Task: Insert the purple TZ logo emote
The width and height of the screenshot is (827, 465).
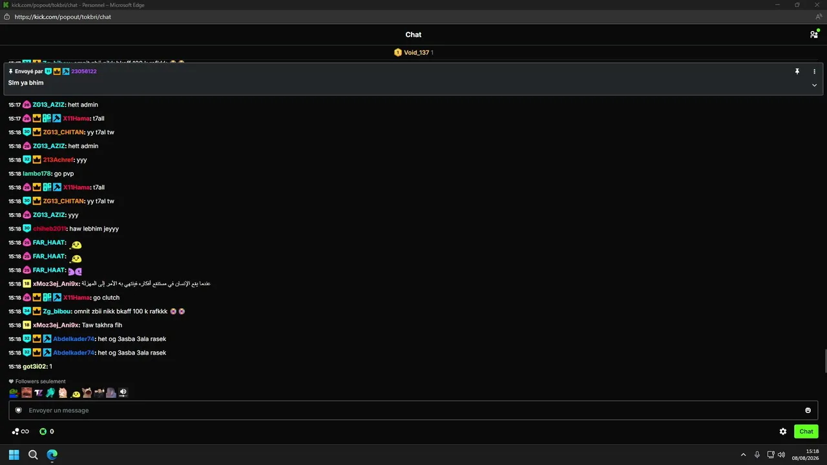Action: click(38, 393)
